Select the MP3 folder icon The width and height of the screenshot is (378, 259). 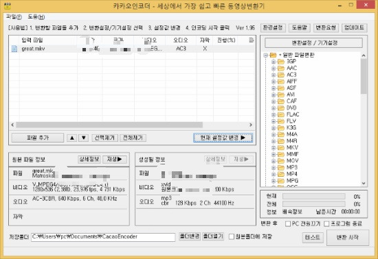click(x=281, y=167)
